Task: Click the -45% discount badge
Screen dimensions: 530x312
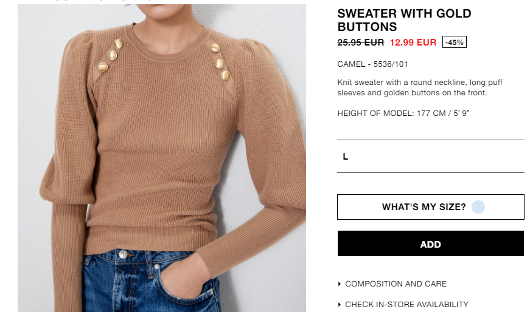Action: 455,42
